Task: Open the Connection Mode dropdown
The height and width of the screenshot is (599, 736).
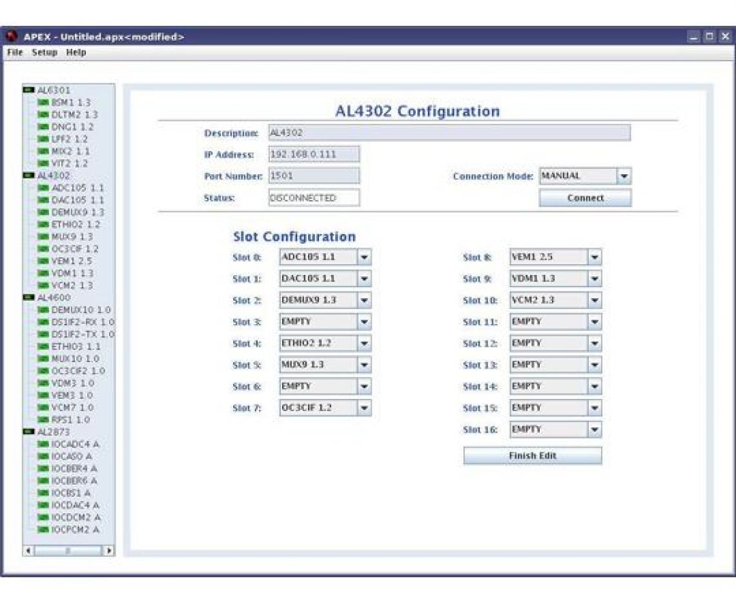Action: tap(624, 176)
